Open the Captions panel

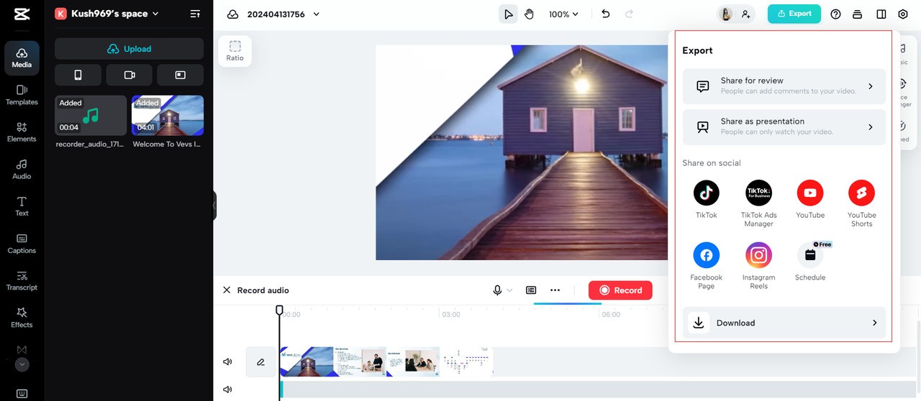point(22,244)
